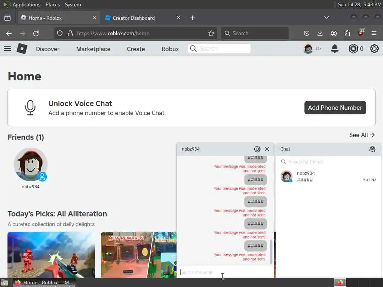Open the Discover page
This screenshot has height=287, width=383.
tap(48, 49)
